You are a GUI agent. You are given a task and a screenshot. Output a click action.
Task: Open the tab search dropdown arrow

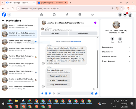(x=3, y=3)
